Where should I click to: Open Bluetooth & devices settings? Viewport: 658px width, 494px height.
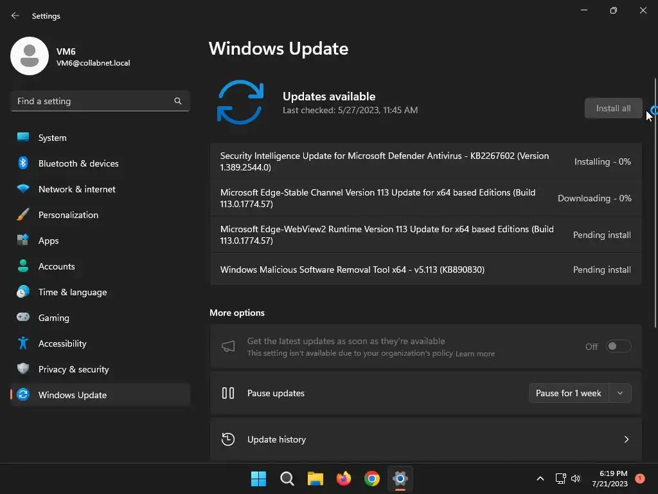click(100, 163)
